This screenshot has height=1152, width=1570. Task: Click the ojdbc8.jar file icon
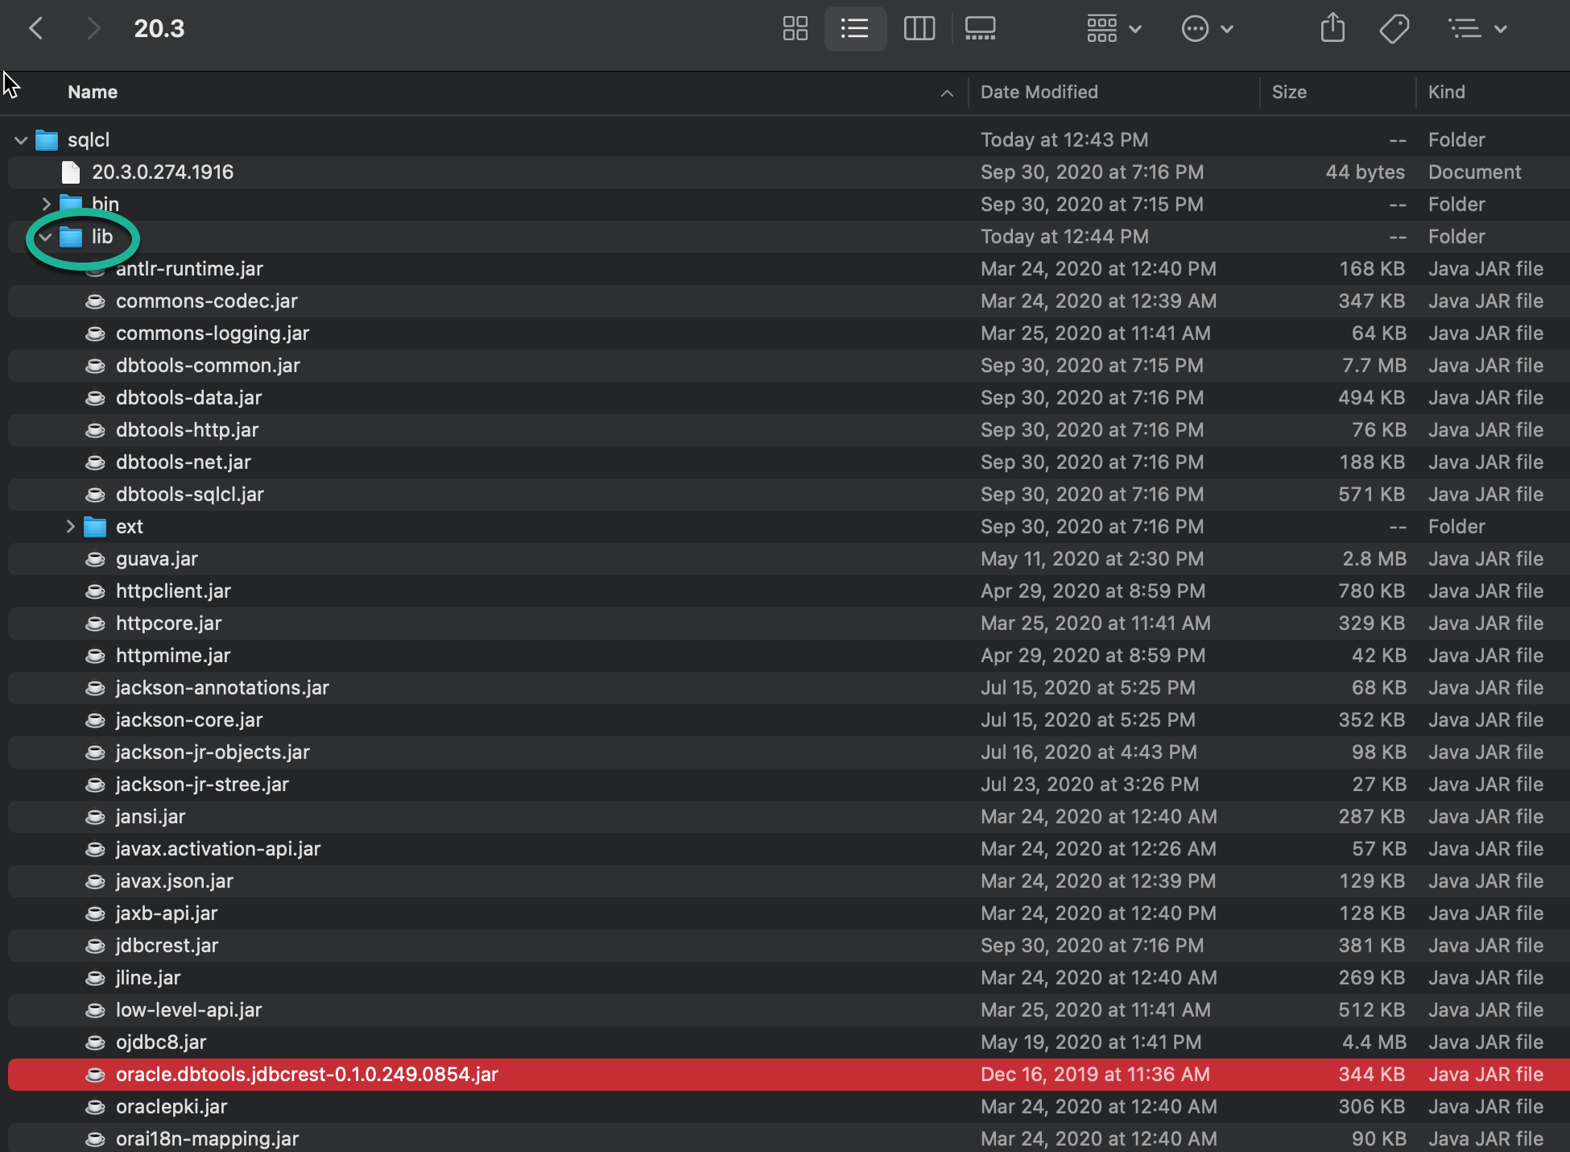click(x=95, y=1042)
